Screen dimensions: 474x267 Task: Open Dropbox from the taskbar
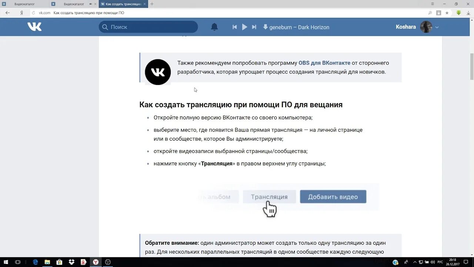[71, 262]
